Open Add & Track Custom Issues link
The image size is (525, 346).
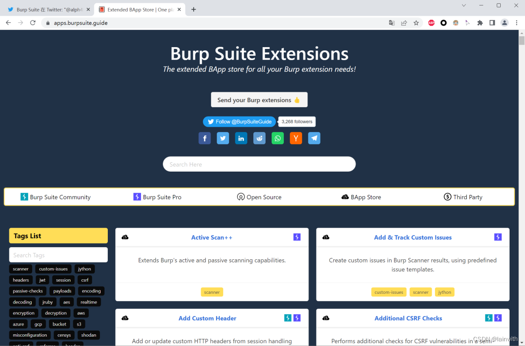[413, 237]
